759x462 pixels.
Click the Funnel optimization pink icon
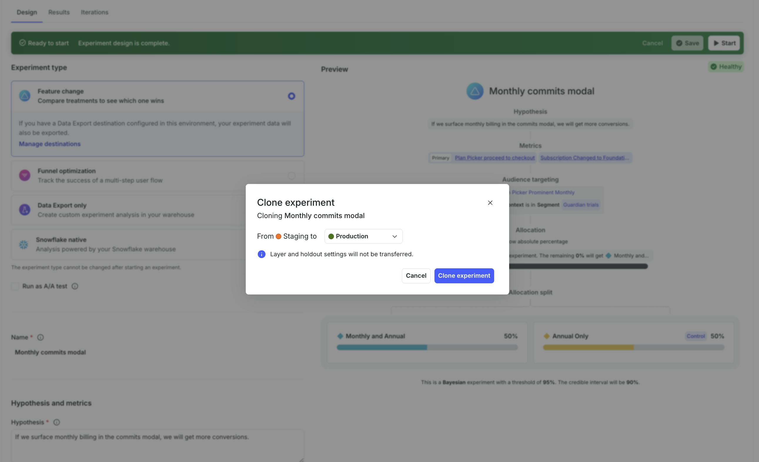click(x=25, y=175)
